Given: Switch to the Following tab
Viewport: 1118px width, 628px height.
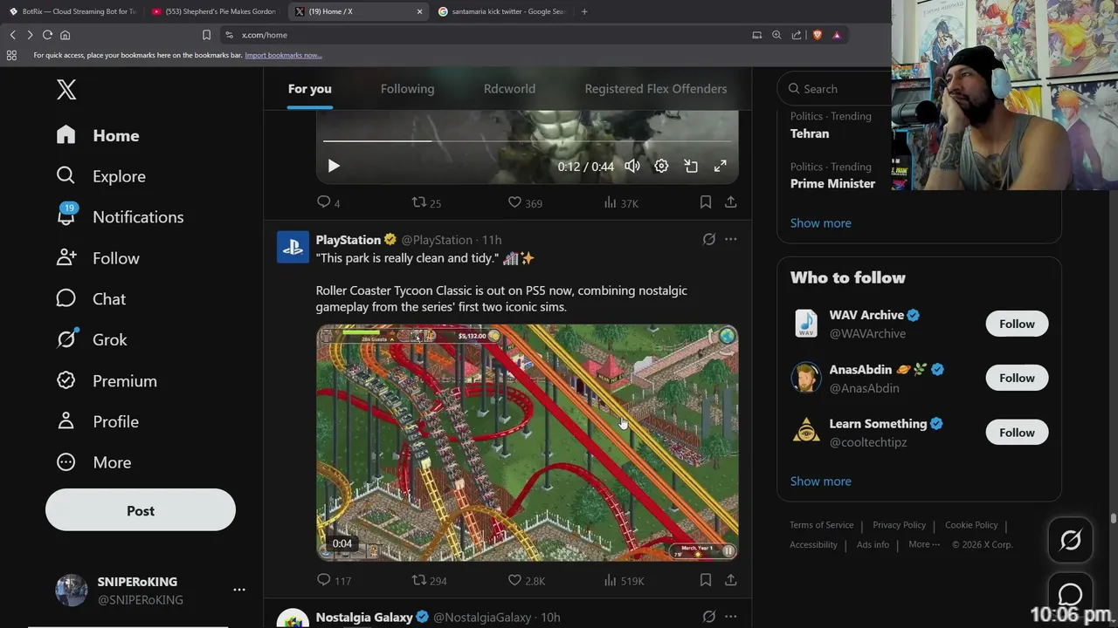Looking at the screenshot, I should [x=407, y=89].
